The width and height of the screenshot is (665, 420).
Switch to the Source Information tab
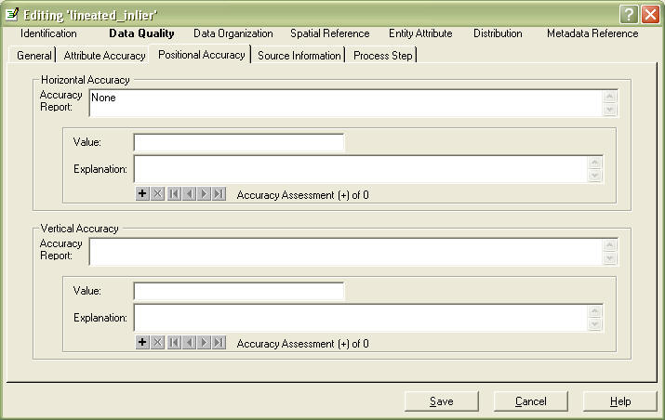299,56
